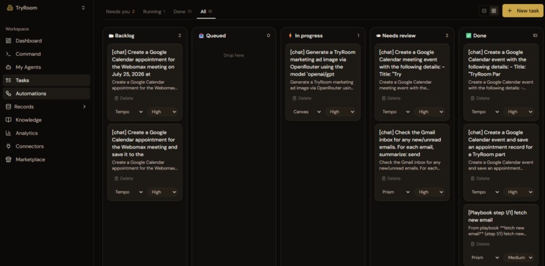Delete the marketing ad image task
This screenshot has width=545, height=266.
302,99
